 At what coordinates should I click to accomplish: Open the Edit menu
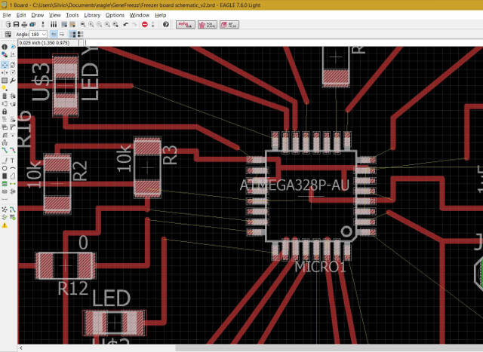coord(21,15)
